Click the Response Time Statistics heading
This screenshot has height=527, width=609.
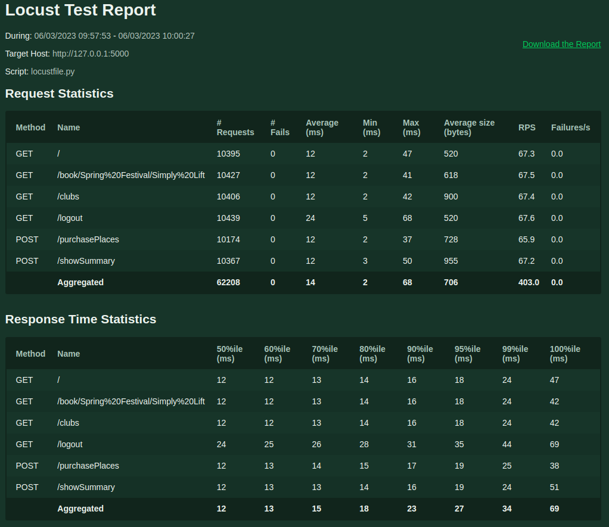[x=80, y=319]
